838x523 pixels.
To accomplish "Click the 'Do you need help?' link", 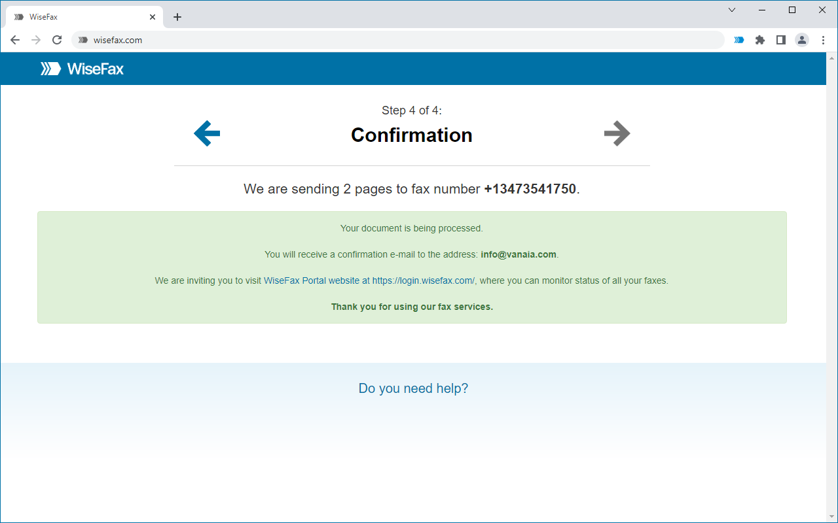I will pos(413,388).
